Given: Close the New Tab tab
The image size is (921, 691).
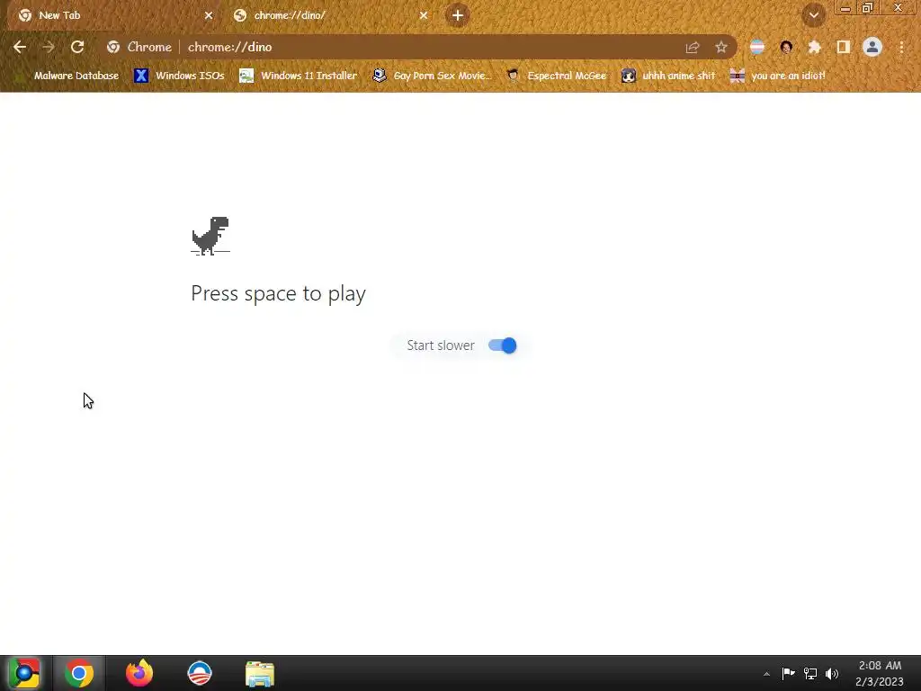Looking at the screenshot, I should click(209, 15).
